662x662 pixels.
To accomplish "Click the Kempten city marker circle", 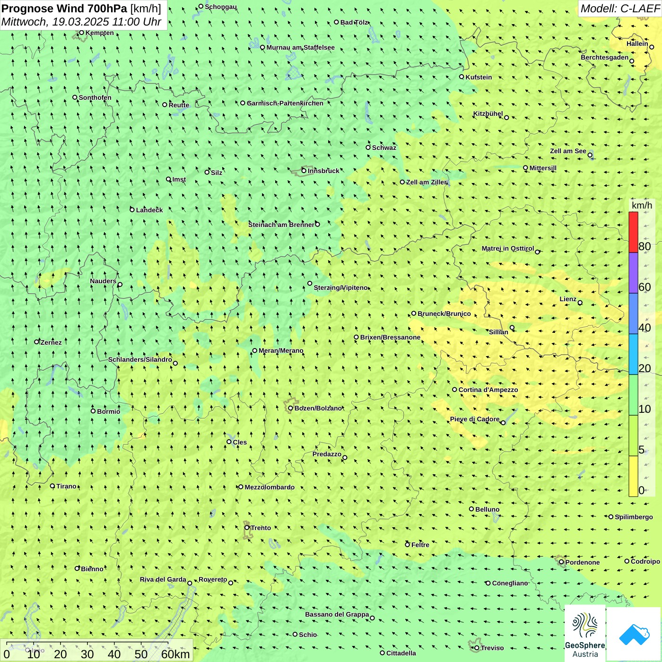I will pos(81,33).
